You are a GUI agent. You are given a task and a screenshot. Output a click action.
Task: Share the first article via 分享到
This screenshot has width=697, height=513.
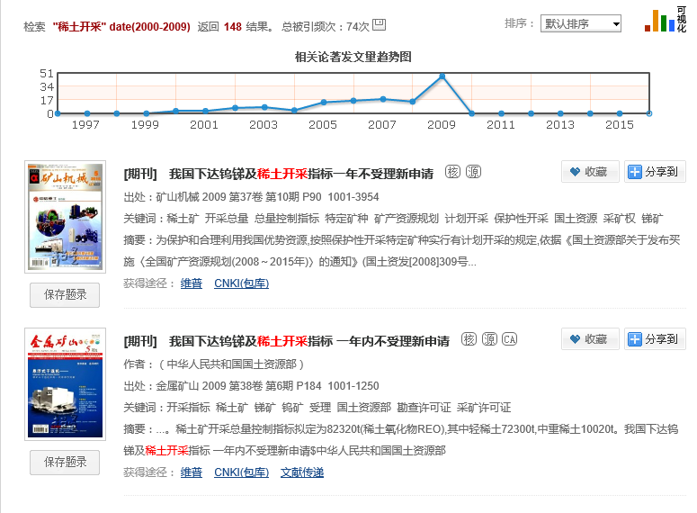click(656, 172)
